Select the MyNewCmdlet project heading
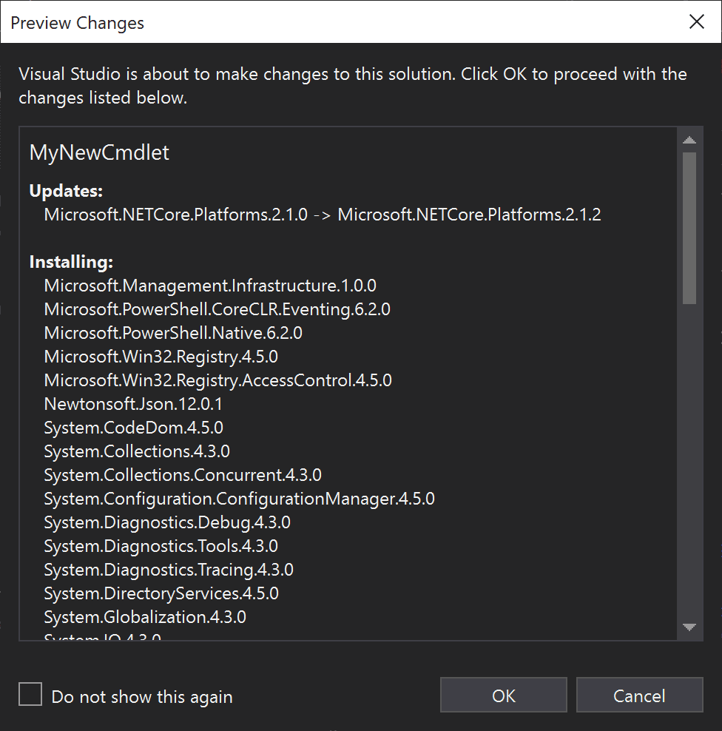This screenshot has height=731, width=722. pyautogui.click(x=99, y=153)
